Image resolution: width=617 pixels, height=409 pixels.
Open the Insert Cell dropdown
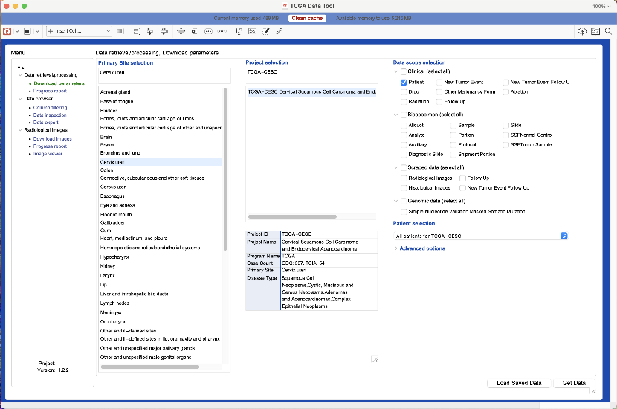click(x=80, y=31)
